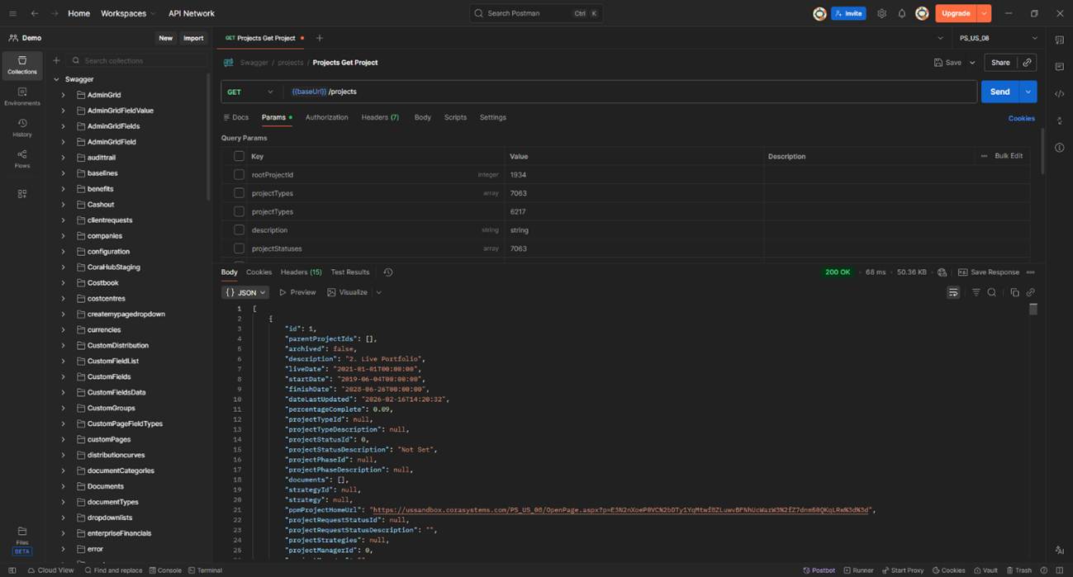Open the response history clock icon
This screenshot has height=577, width=1073.
point(388,272)
